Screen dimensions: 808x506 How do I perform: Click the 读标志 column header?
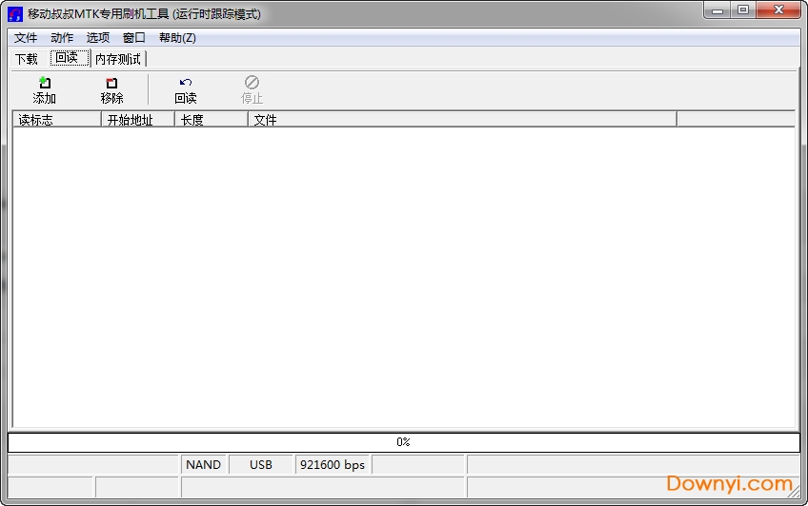(56, 120)
